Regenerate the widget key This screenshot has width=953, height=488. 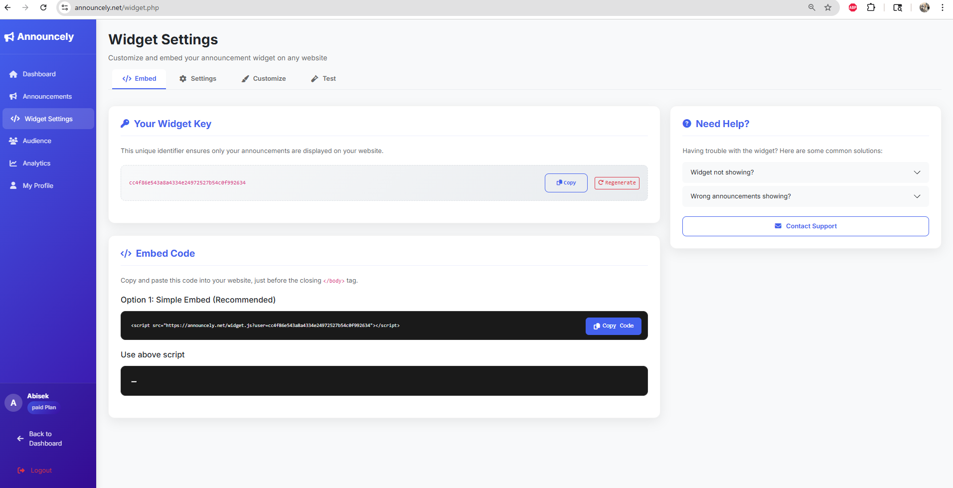click(x=617, y=183)
